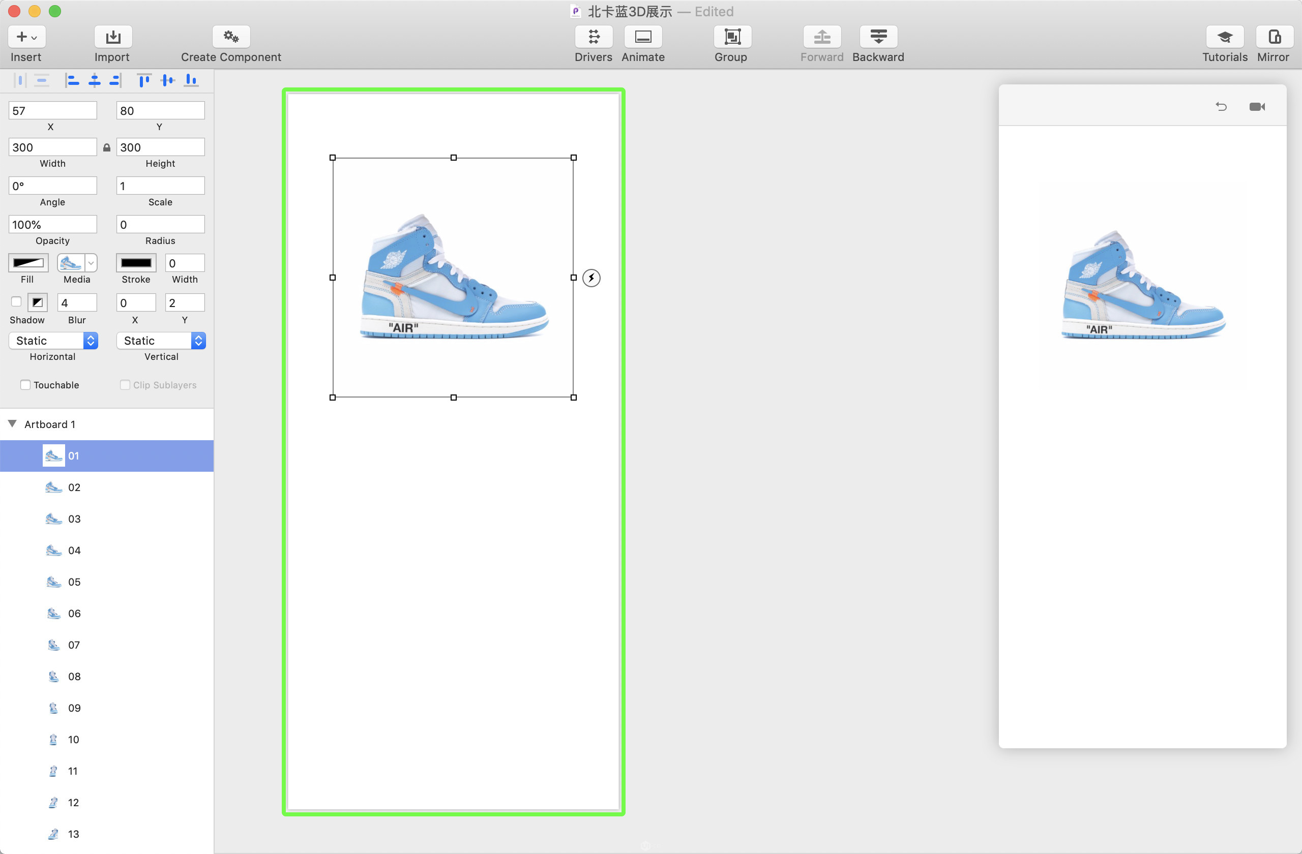Image resolution: width=1302 pixels, height=854 pixels.
Task: Check the Touchable option
Action: 25,385
